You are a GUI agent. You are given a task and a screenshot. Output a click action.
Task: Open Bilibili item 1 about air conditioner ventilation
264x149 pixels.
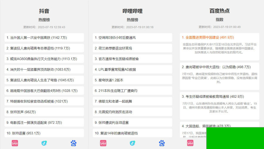132,37
